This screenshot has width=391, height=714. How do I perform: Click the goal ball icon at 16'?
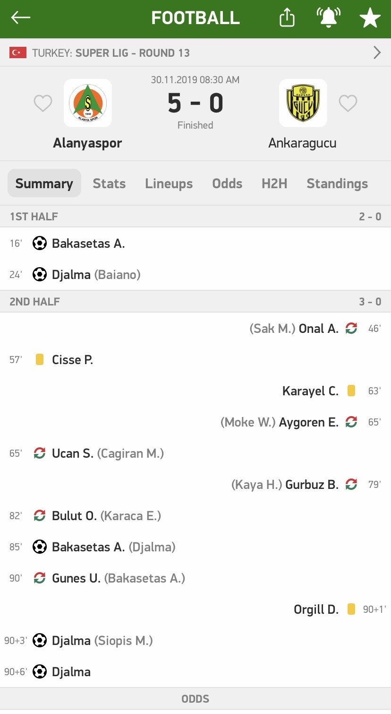point(40,244)
